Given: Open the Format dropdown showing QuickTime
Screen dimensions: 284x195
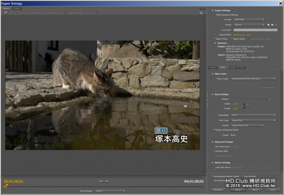Looking at the screenshot, I should point(249,19).
